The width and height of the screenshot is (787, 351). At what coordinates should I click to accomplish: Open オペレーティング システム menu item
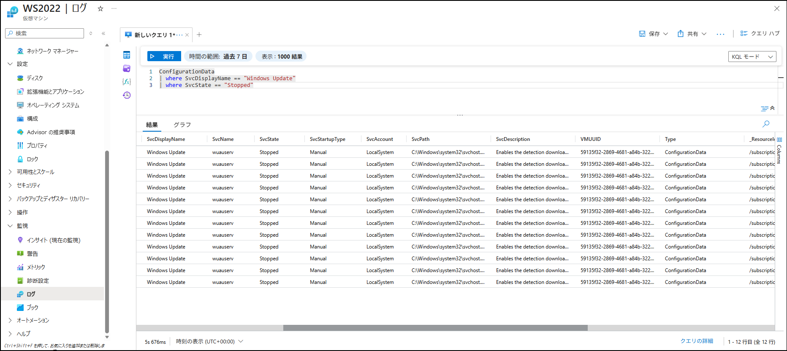click(x=53, y=105)
